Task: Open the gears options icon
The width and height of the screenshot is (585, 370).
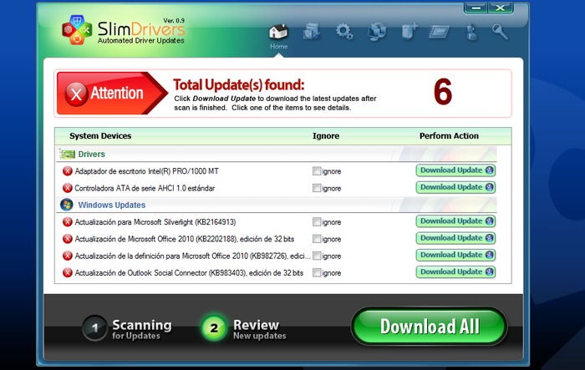Action: [x=344, y=32]
